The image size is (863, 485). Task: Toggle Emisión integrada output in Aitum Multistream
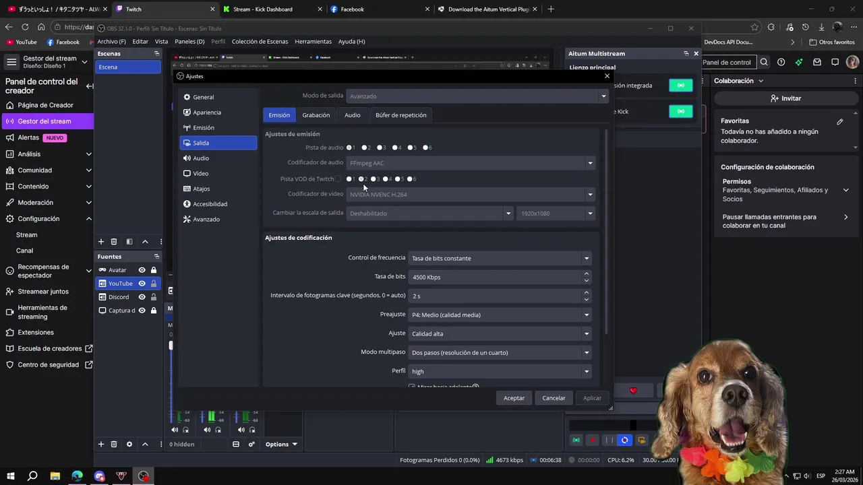[680, 86]
